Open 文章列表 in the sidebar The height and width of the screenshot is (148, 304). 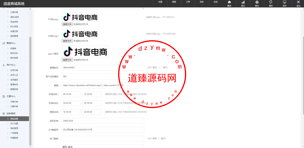pyautogui.click(x=14, y=107)
